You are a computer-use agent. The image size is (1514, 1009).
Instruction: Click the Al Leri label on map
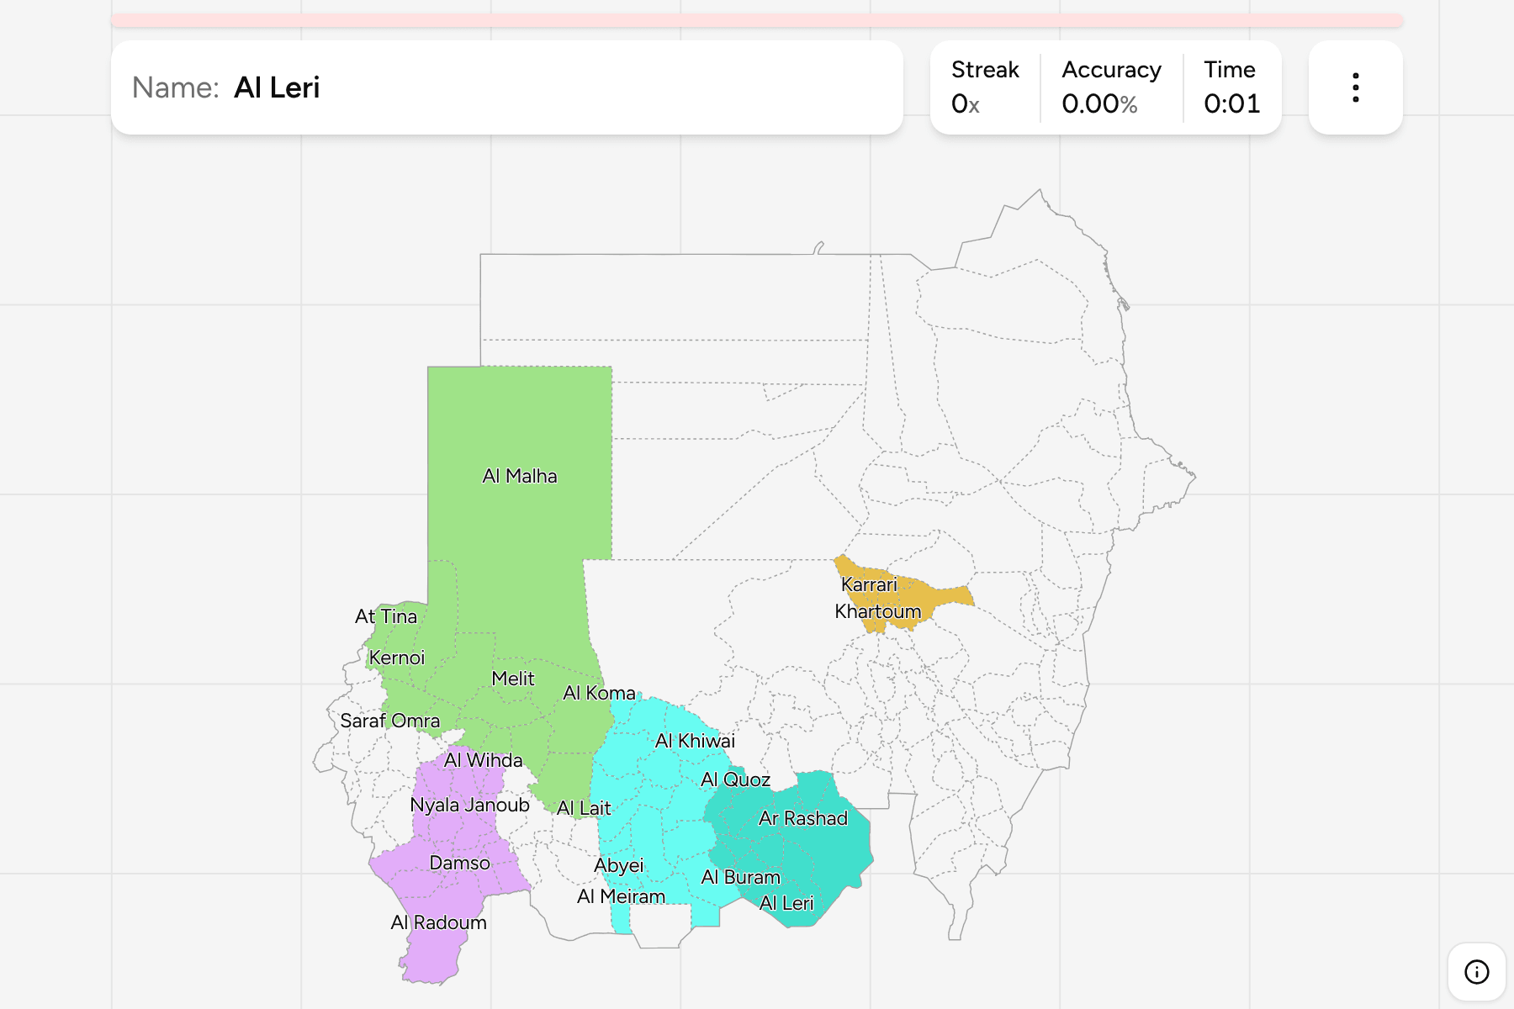[x=786, y=903]
